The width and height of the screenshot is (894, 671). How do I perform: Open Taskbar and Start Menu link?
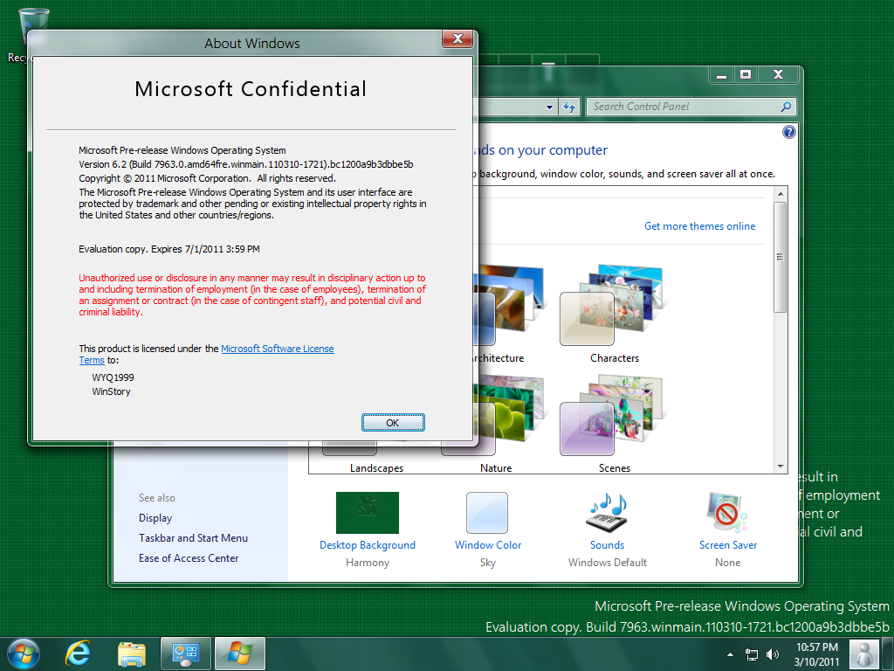click(x=193, y=538)
